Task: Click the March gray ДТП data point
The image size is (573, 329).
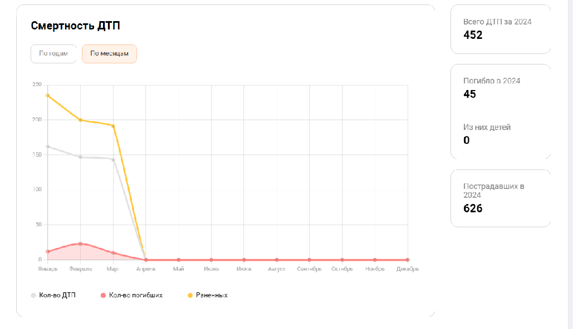Action: click(113, 159)
